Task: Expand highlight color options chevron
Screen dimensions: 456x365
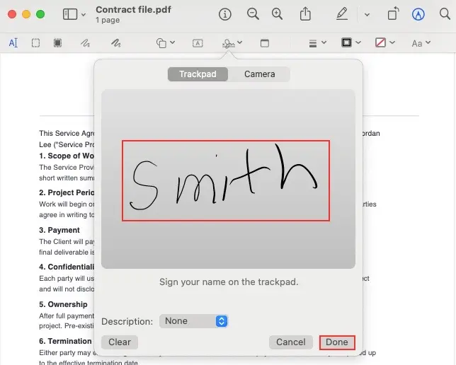Action: [367, 14]
